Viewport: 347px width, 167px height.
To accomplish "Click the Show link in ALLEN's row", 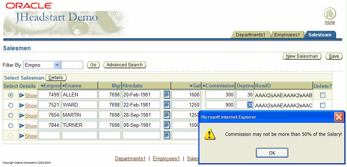I will [31, 96].
